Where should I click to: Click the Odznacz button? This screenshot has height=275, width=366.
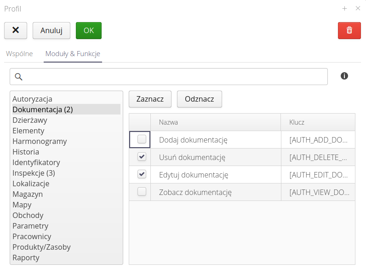[x=199, y=99]
